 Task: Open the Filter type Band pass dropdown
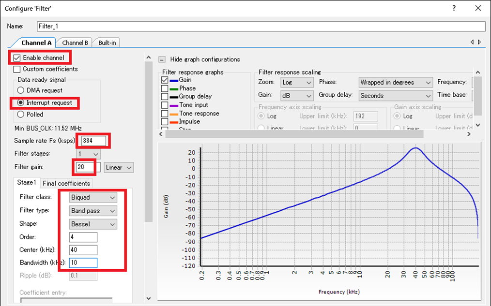[x=93, y=211]
